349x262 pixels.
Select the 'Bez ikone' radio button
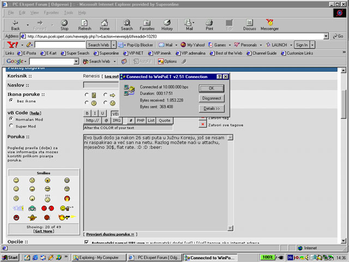11,101
